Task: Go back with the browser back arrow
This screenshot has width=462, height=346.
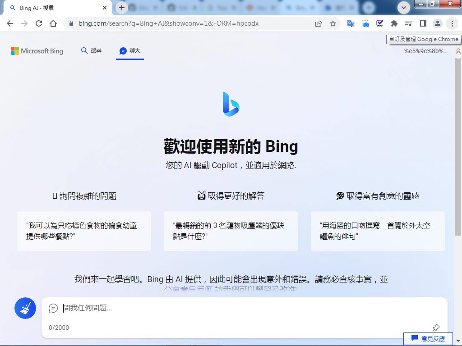Action: click(10, 23)
